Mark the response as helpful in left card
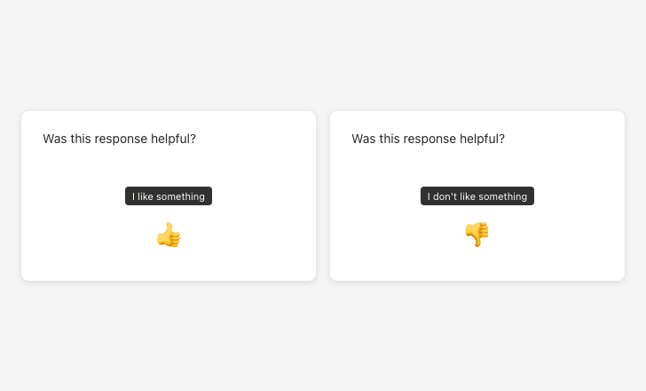 (x=169, y=235)
